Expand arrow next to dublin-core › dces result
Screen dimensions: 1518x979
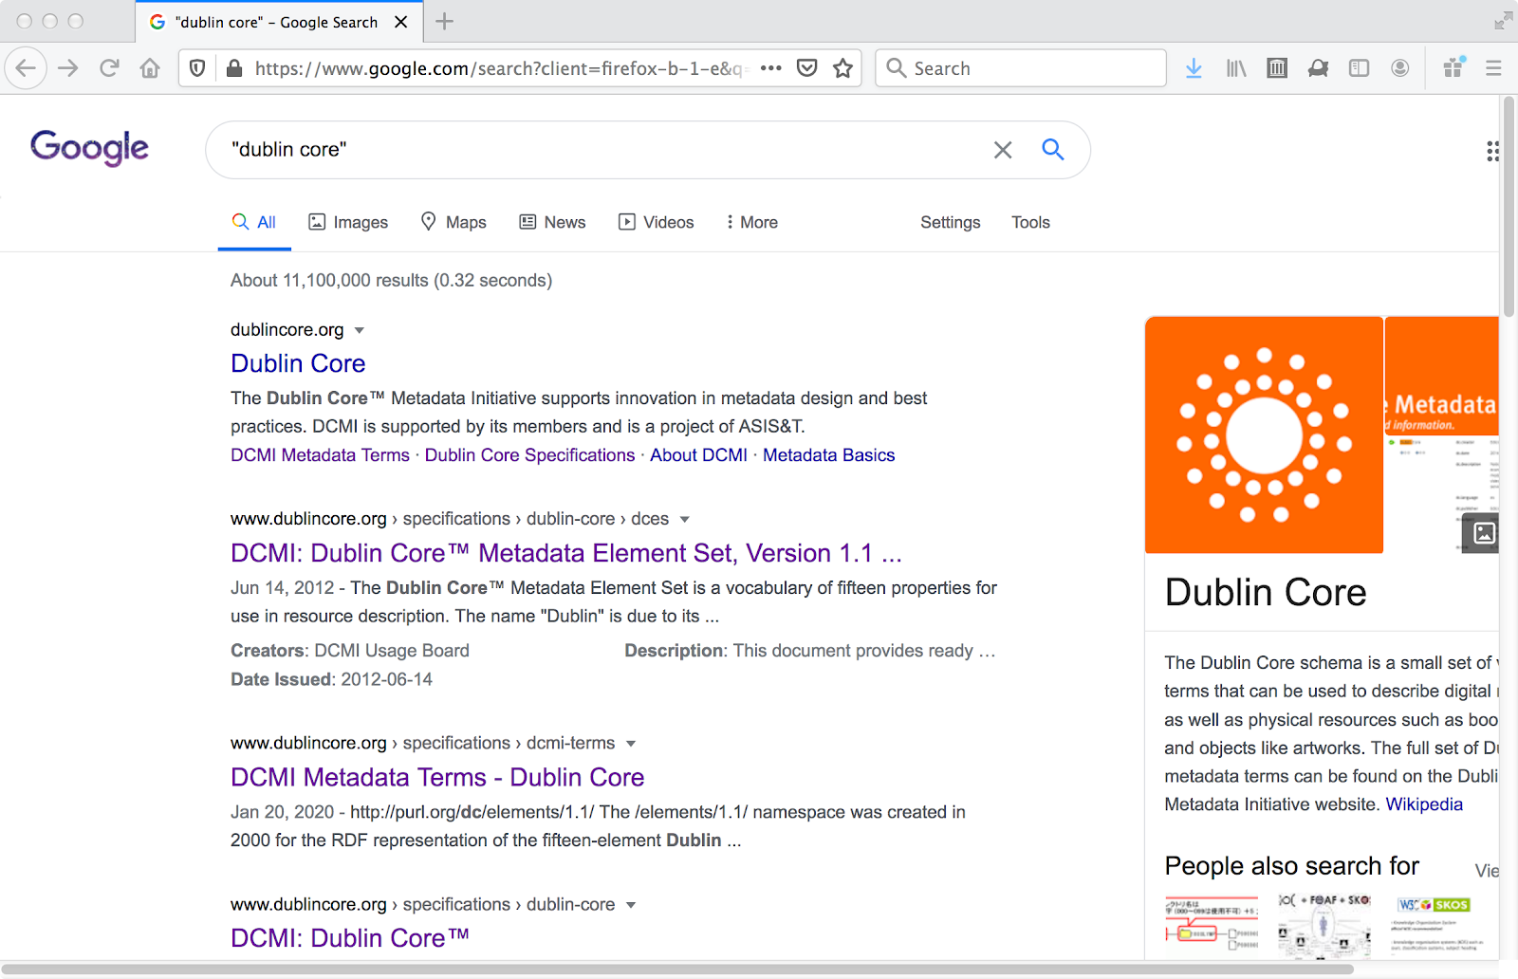click(685, 520)
